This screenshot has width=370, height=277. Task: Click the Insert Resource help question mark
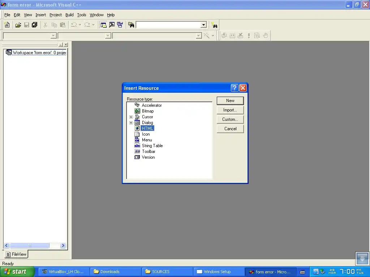point(234,88)
